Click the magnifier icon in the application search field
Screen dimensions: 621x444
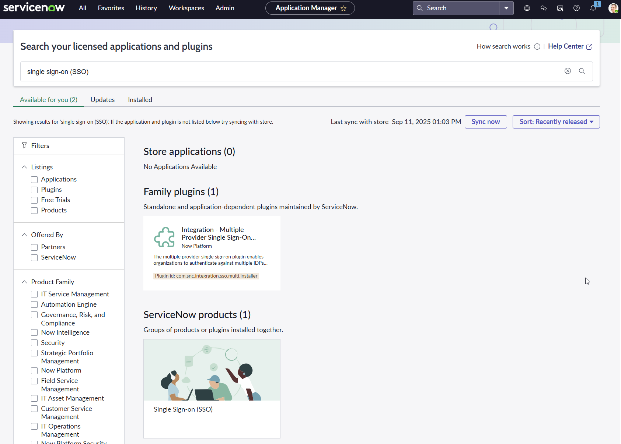pyautogui.click(x=582, y=71)
